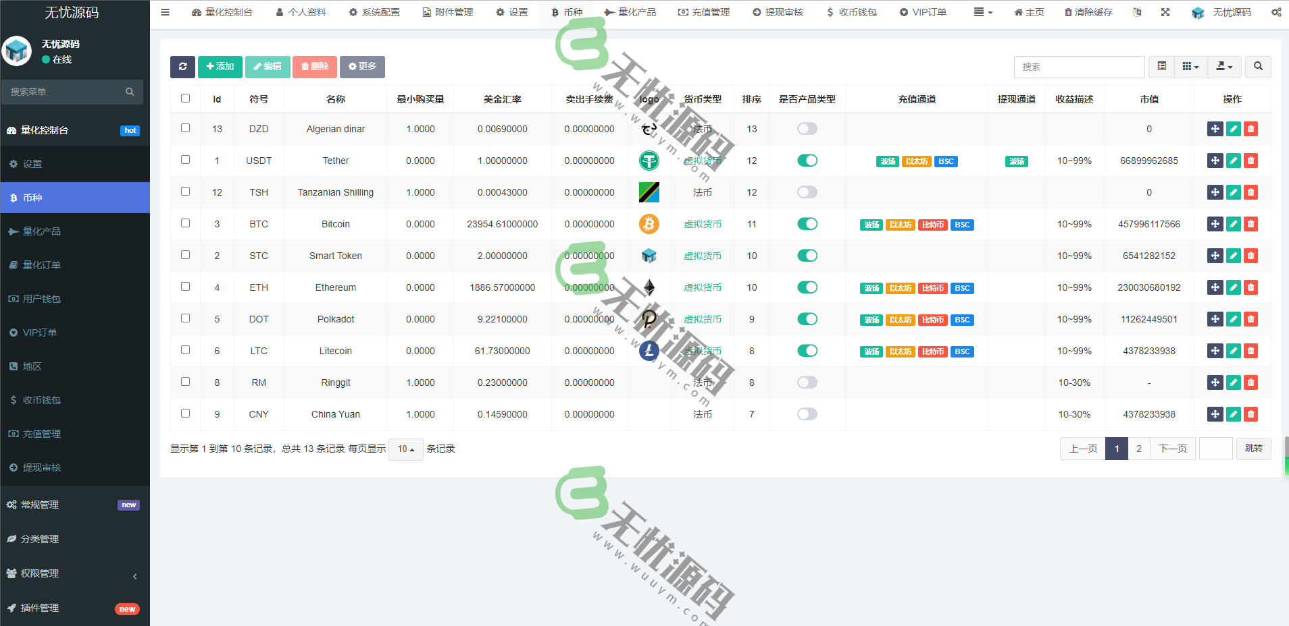This screenshot has width=1289, height=626.
Task: Click the 添加 button to add a currency
Action: coord(220,67)
